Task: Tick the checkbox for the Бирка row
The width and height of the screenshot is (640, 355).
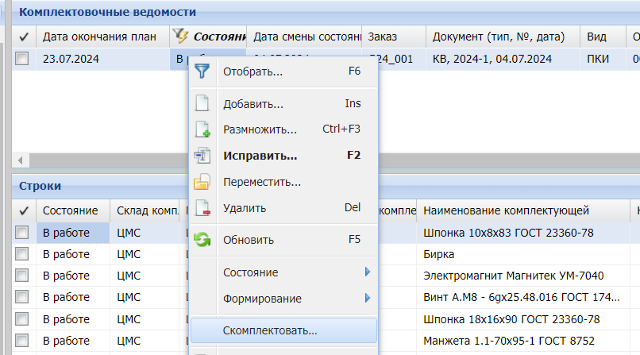Action: click(22, 254)
